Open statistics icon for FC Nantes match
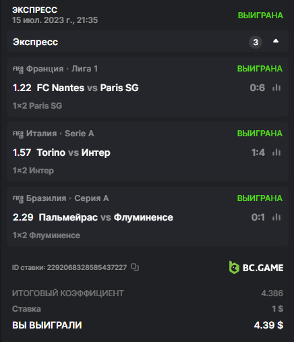 (x=276, y=88)
